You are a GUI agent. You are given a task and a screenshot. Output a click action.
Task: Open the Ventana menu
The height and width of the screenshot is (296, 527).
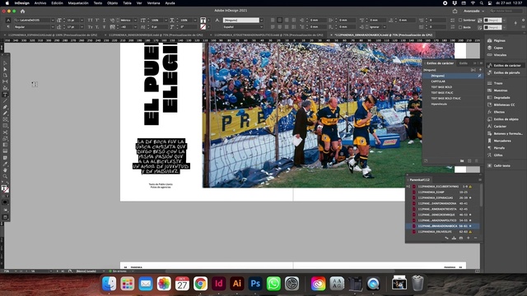pyautogui.click(x=154, y=3)
